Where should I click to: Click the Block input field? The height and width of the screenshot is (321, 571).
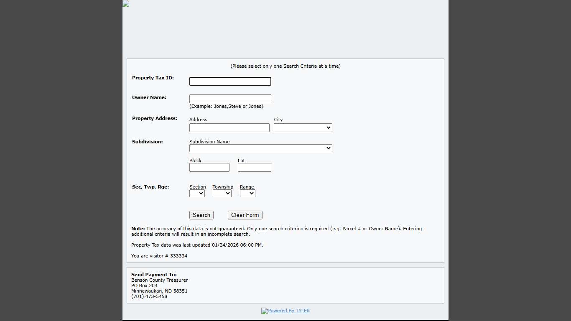[209, 168]
